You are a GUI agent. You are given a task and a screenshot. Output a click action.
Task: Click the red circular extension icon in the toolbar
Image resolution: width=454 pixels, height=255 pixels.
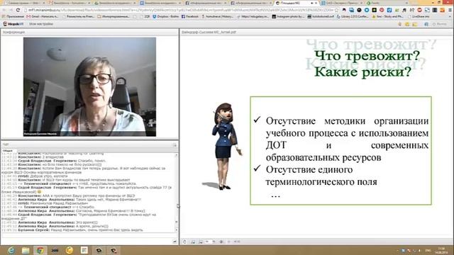382,10
